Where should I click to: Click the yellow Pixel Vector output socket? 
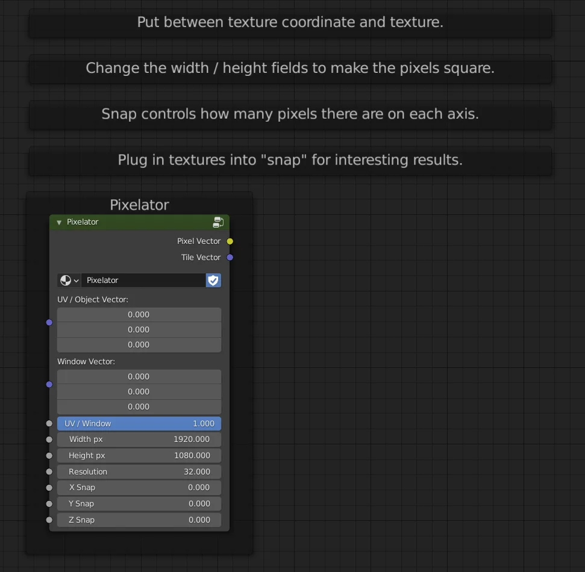(229, 241)
